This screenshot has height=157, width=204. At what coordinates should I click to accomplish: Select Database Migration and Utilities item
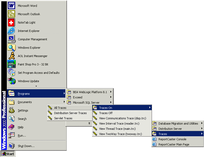178,123
